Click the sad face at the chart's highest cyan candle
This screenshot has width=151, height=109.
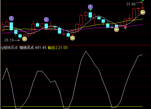pos(90,7)
